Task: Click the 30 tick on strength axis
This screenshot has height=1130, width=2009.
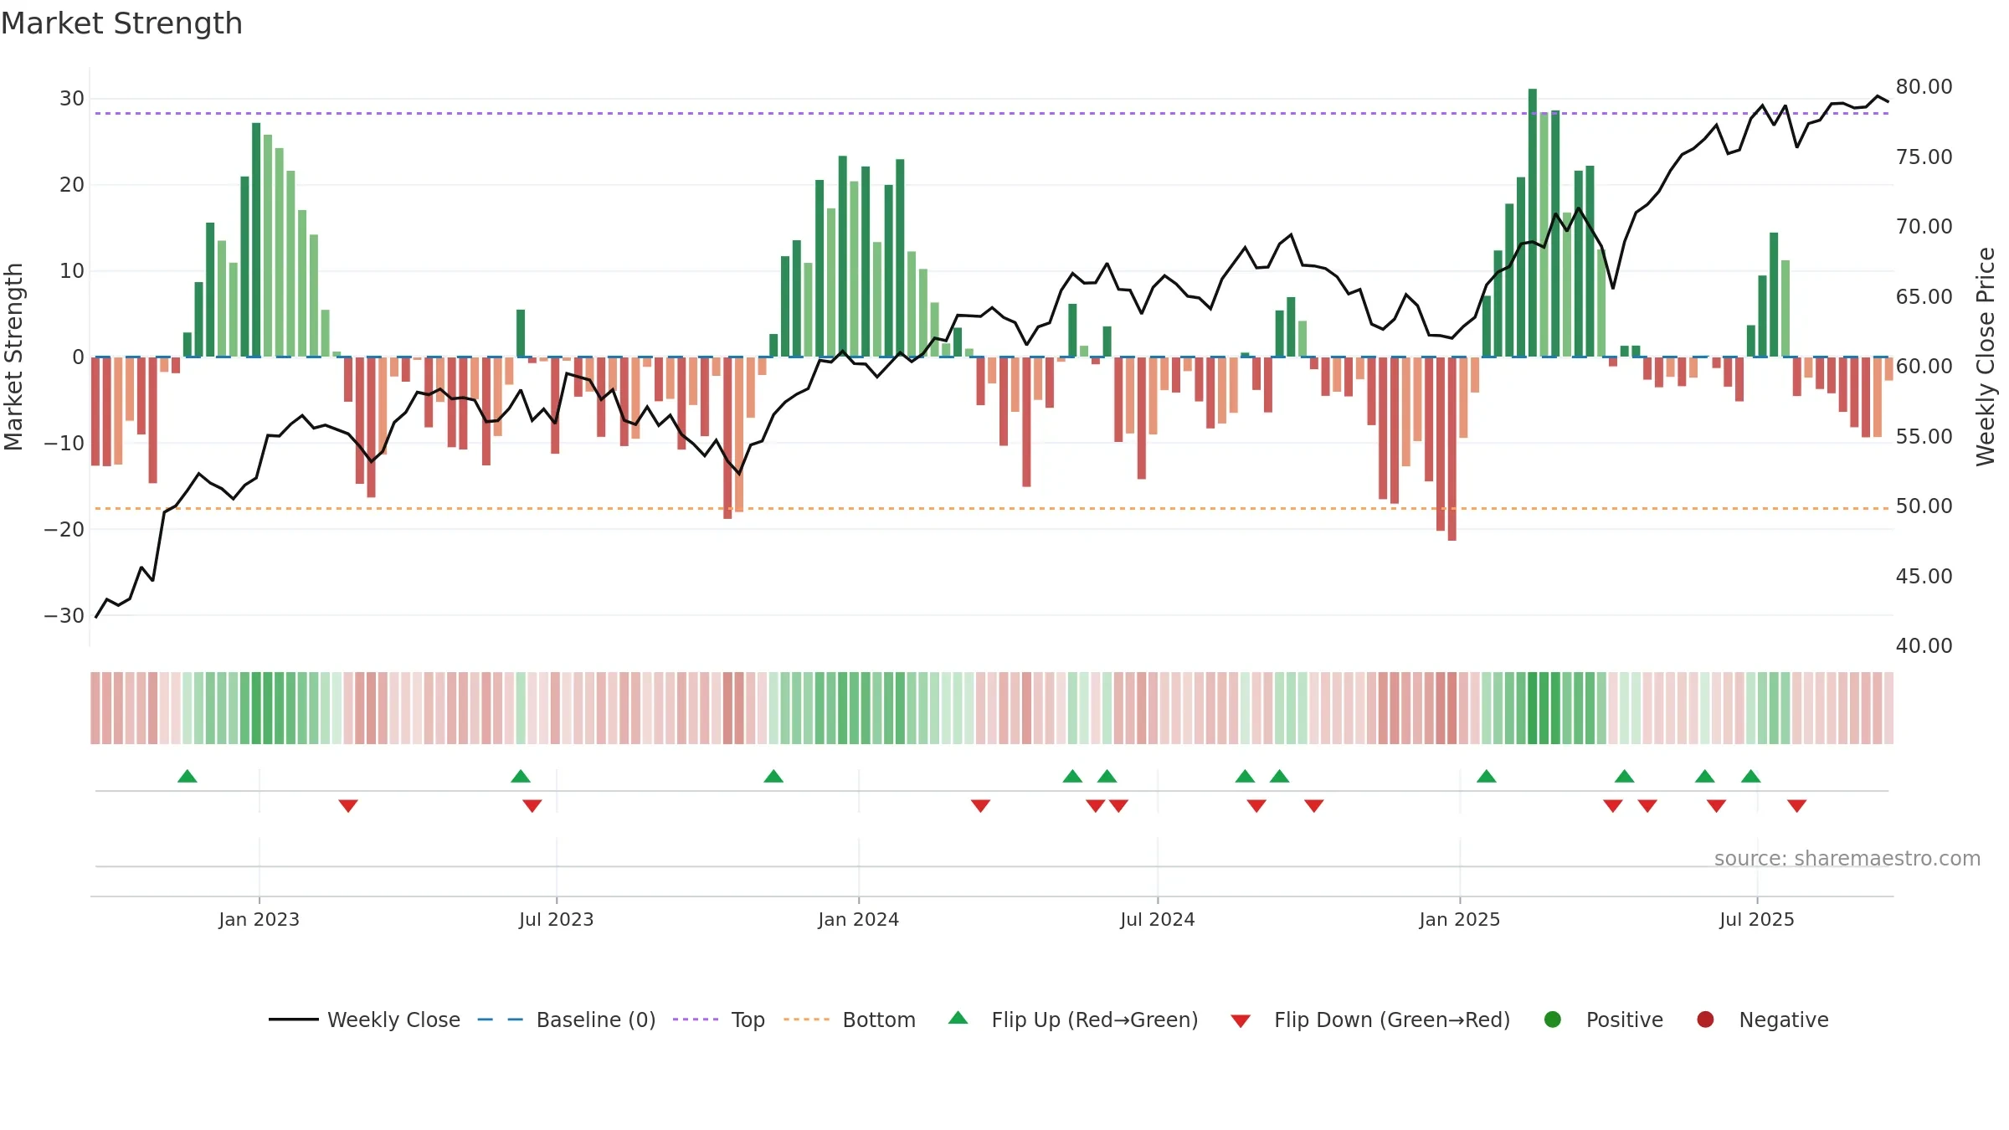Action: [72, 99]
